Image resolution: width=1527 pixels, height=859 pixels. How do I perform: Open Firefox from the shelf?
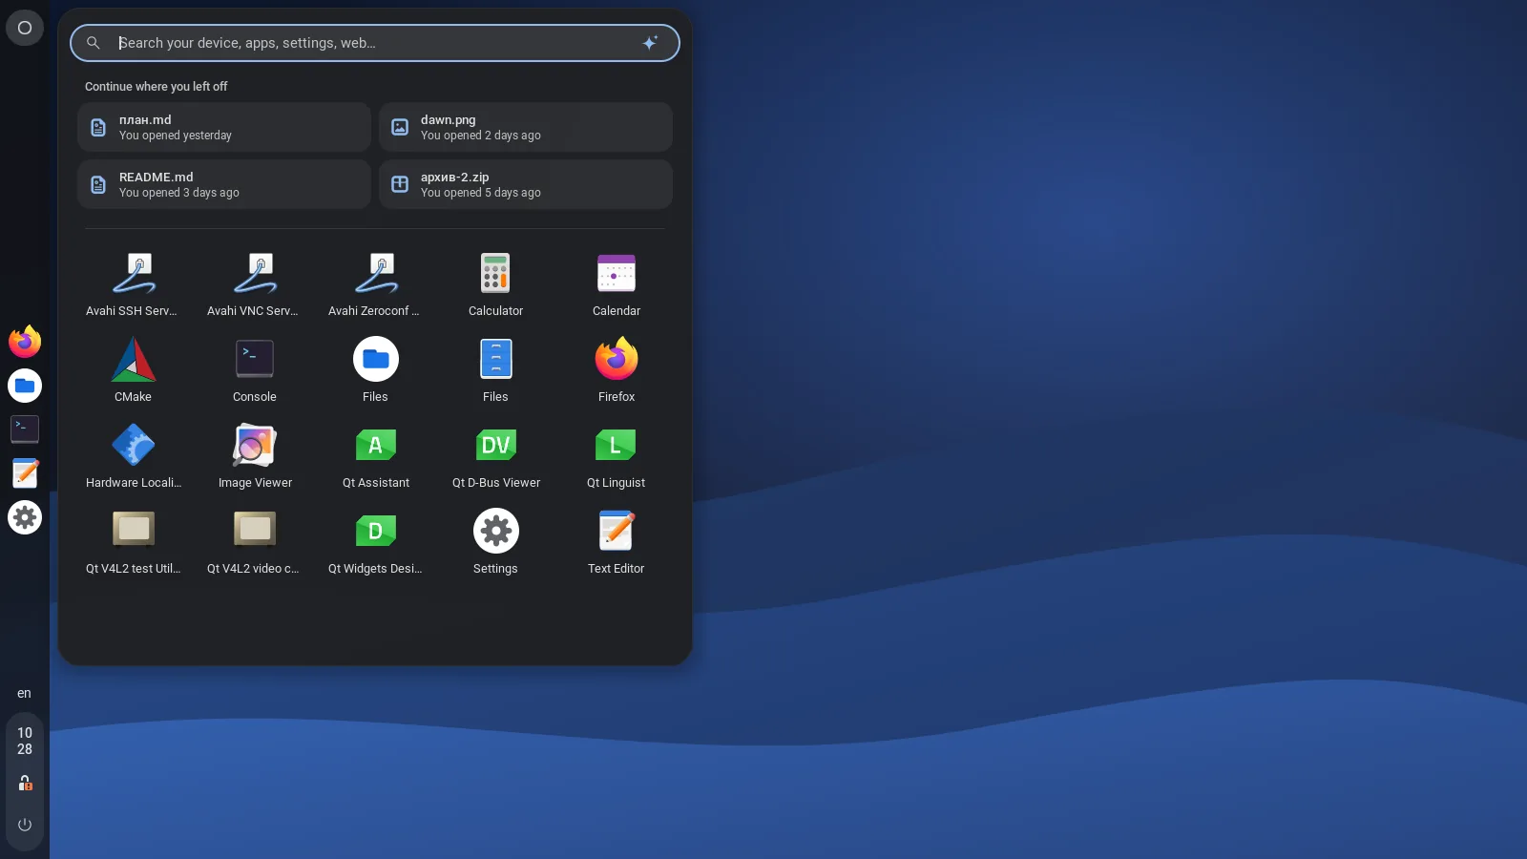click(25, 342)
